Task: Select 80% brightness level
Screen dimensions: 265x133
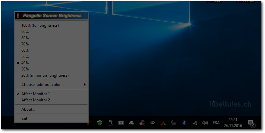Action: point(52,38)
